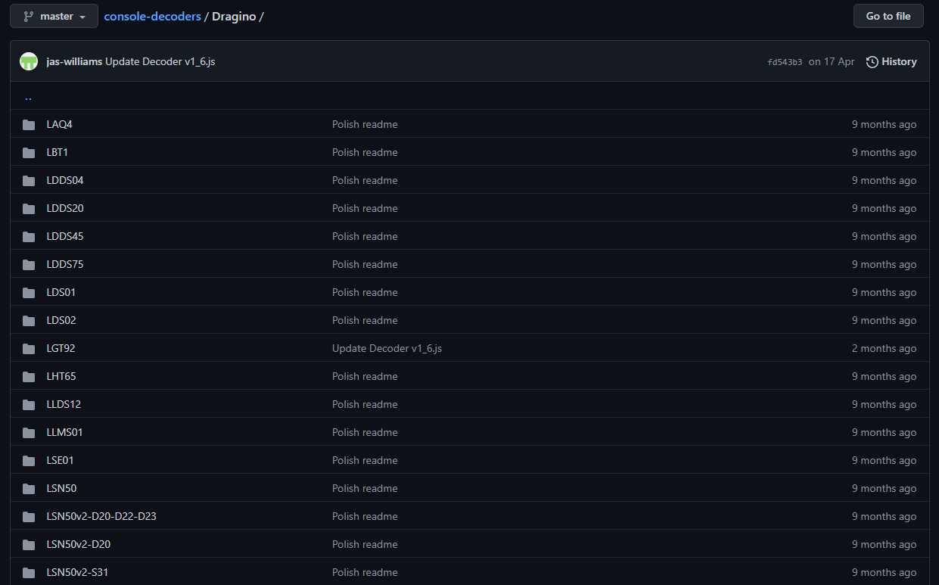The image size is (939, 585).
Task: Click folder icon for LDS01
Action: pyautogui.click(x=29, y=293)
